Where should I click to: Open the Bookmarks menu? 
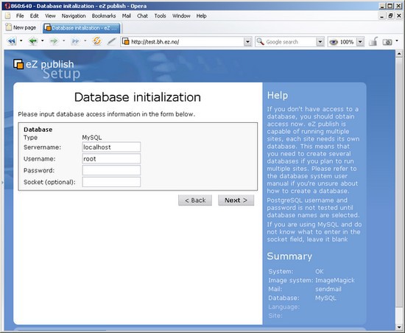[x=104, y=15]
